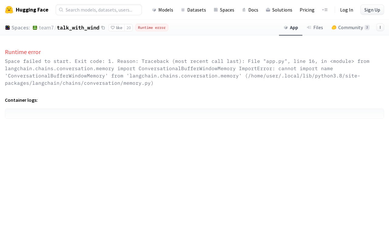Click the Container logs label
The image size is (389, 243).
[21, 100]
